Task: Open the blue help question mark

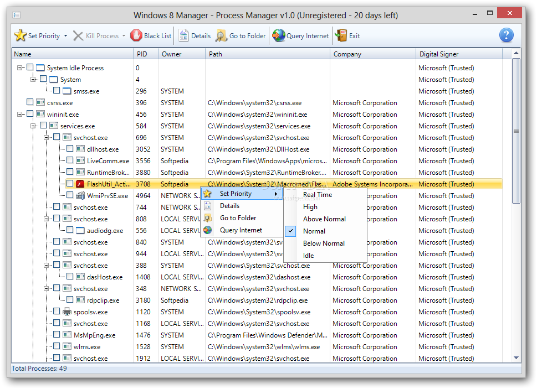Action: tap(506, 35)
